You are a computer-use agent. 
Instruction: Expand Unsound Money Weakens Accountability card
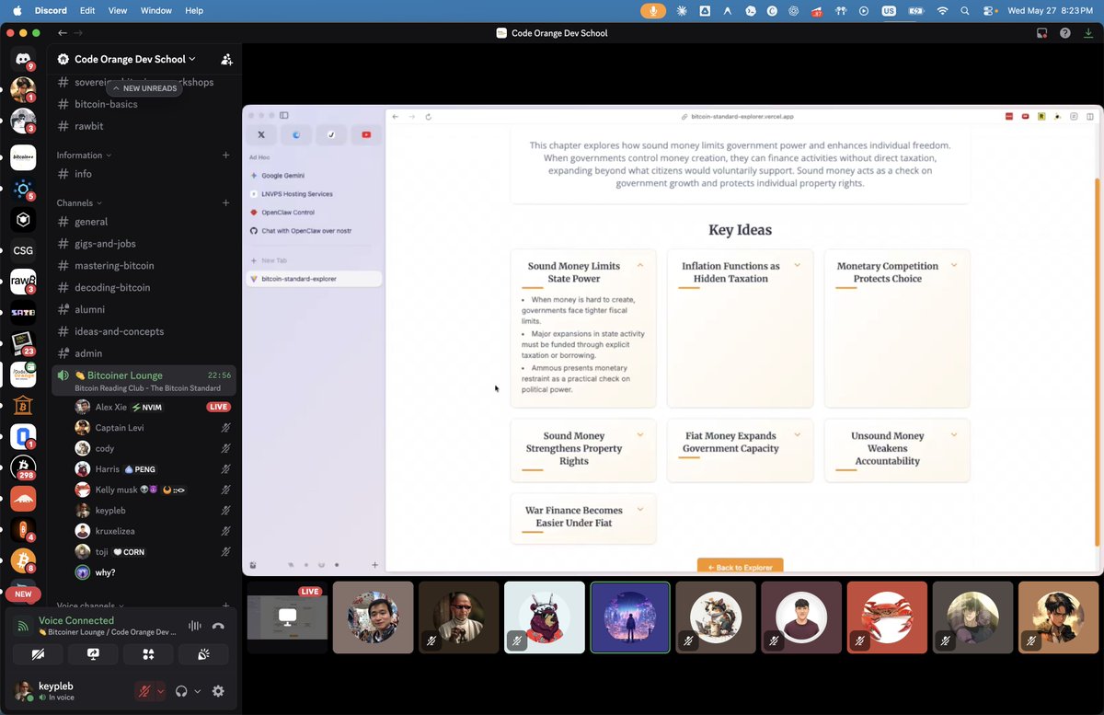pyautogui.click(x=954, y=434)
